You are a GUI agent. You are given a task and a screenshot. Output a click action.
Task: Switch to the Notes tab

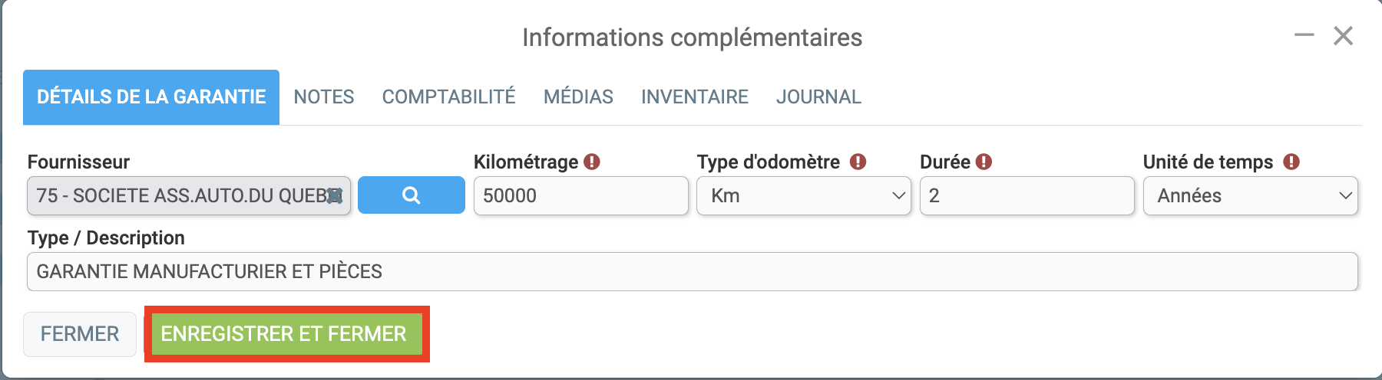pos(324,97)
